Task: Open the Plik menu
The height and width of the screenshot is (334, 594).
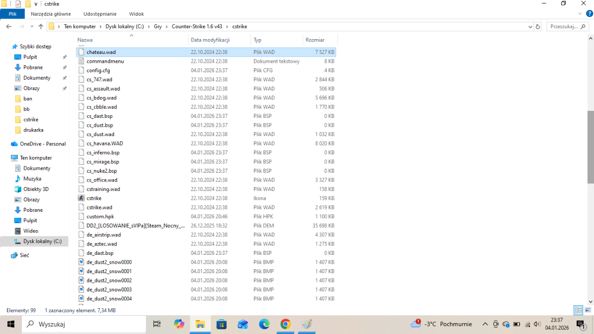Action: [12, 14]
